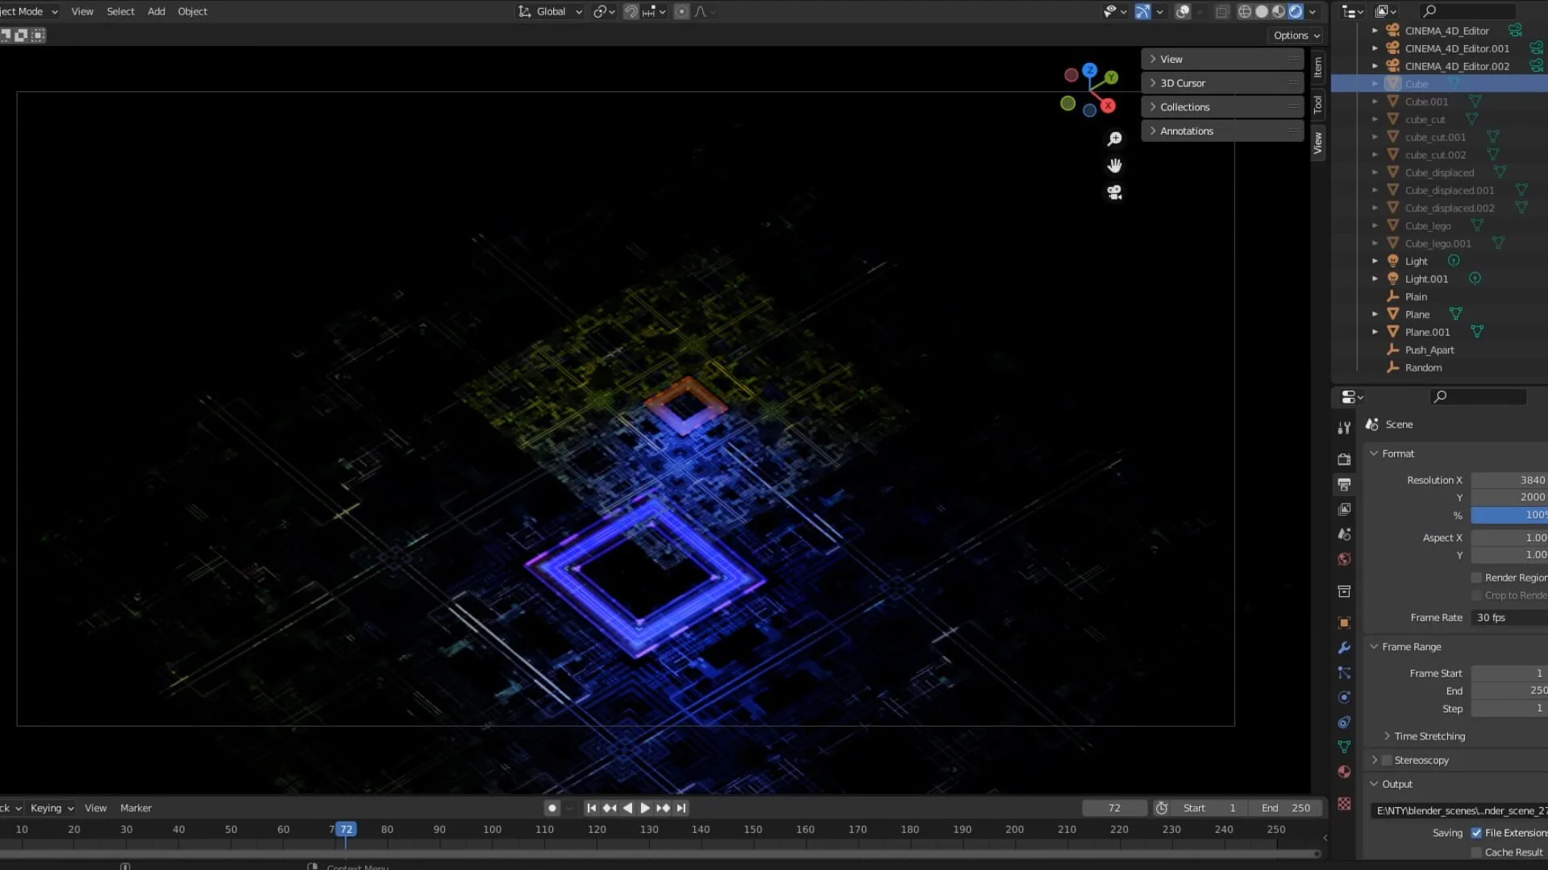
Task: Open the Add menu
Action: point(156,12)
